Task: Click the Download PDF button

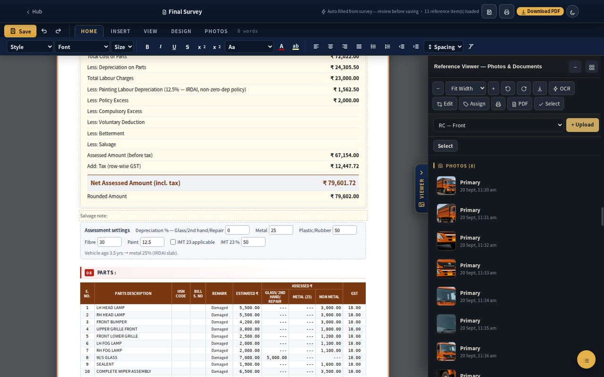Action: click(540, 11)
